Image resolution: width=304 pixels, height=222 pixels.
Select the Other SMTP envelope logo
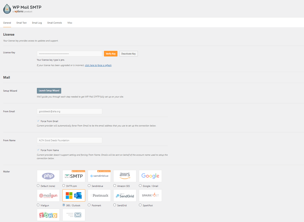coord(74,215)
